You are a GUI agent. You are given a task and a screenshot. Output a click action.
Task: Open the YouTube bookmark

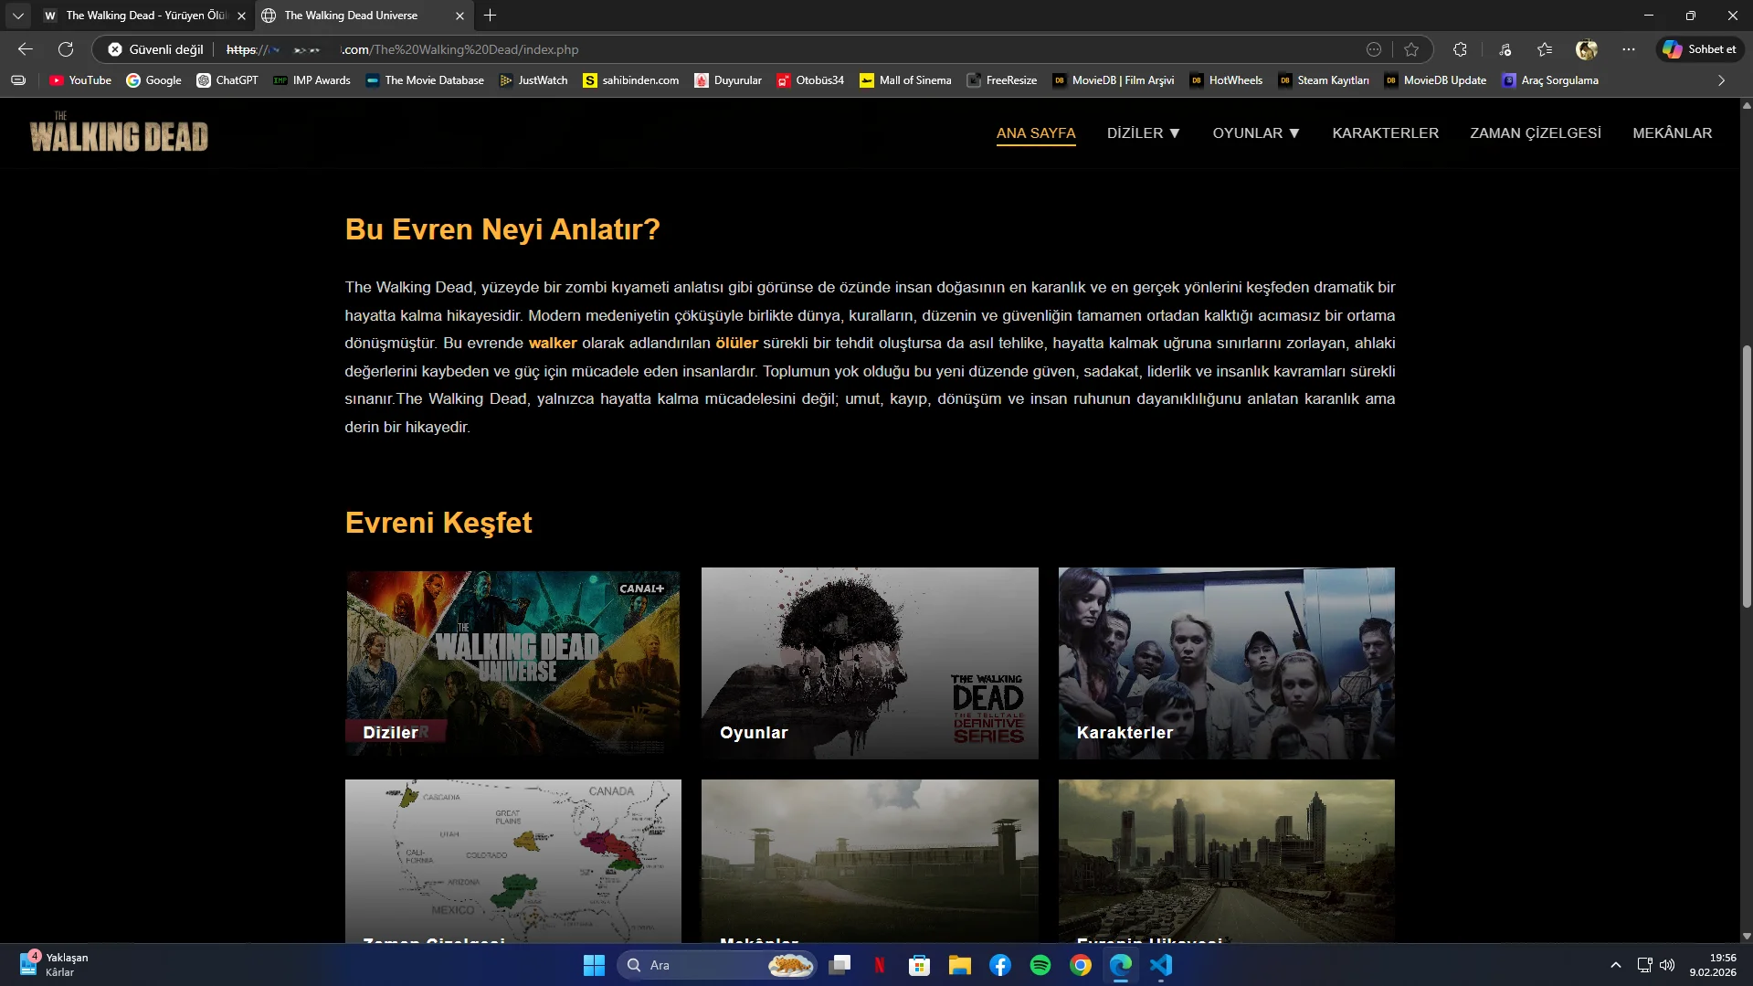point(80,80)
